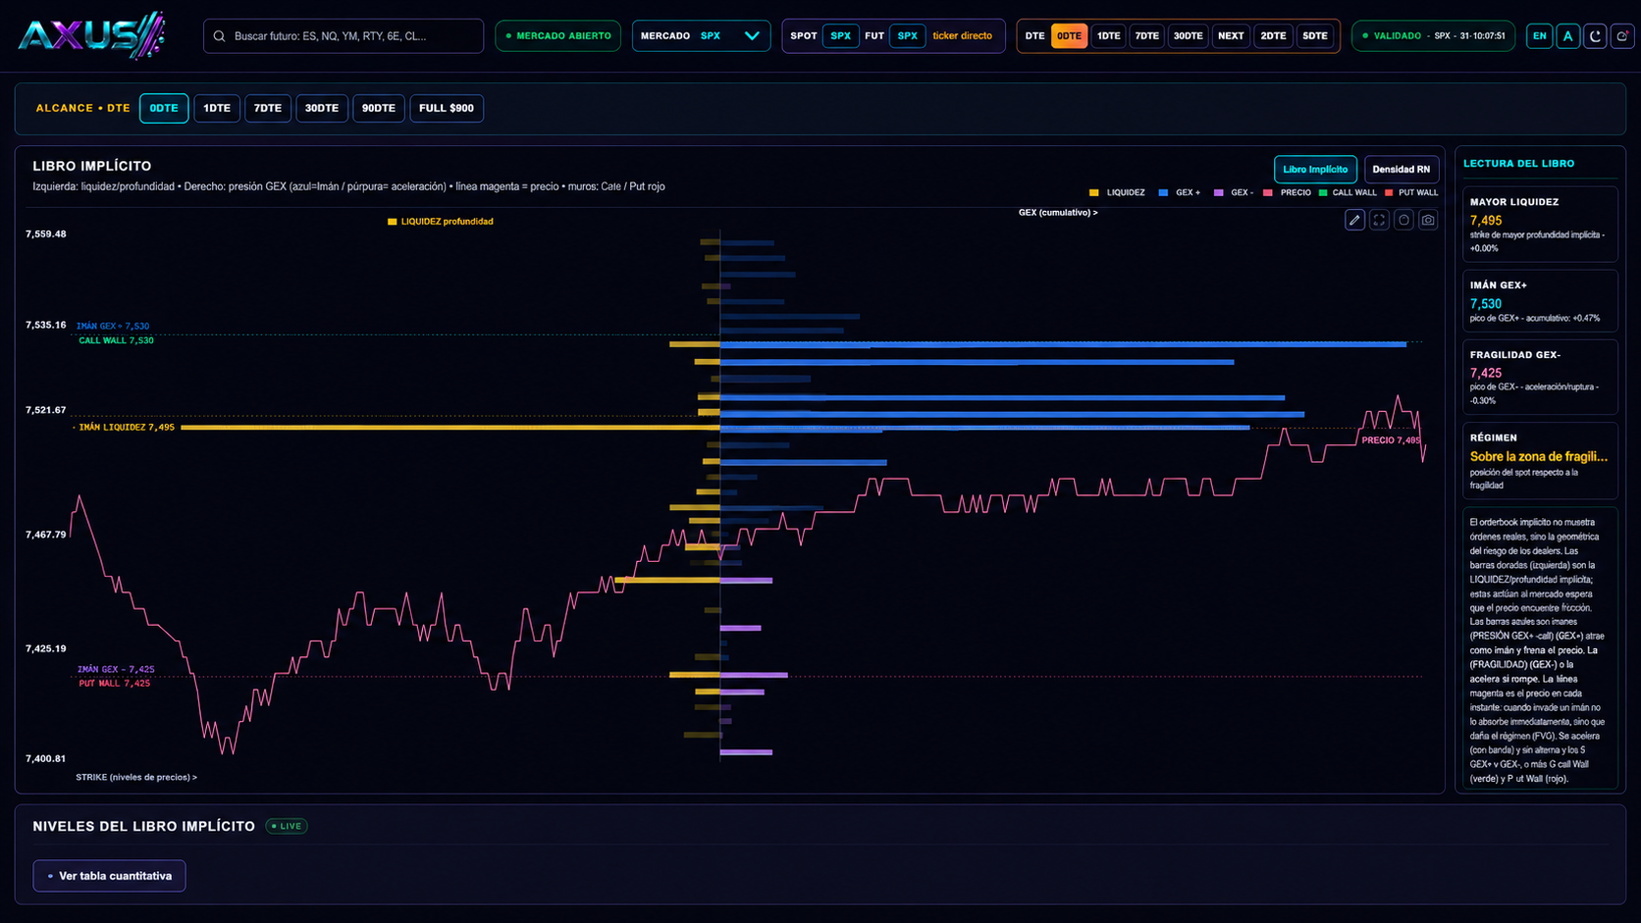
Task: Switch language with EN button
Action: pos(1540,36)
